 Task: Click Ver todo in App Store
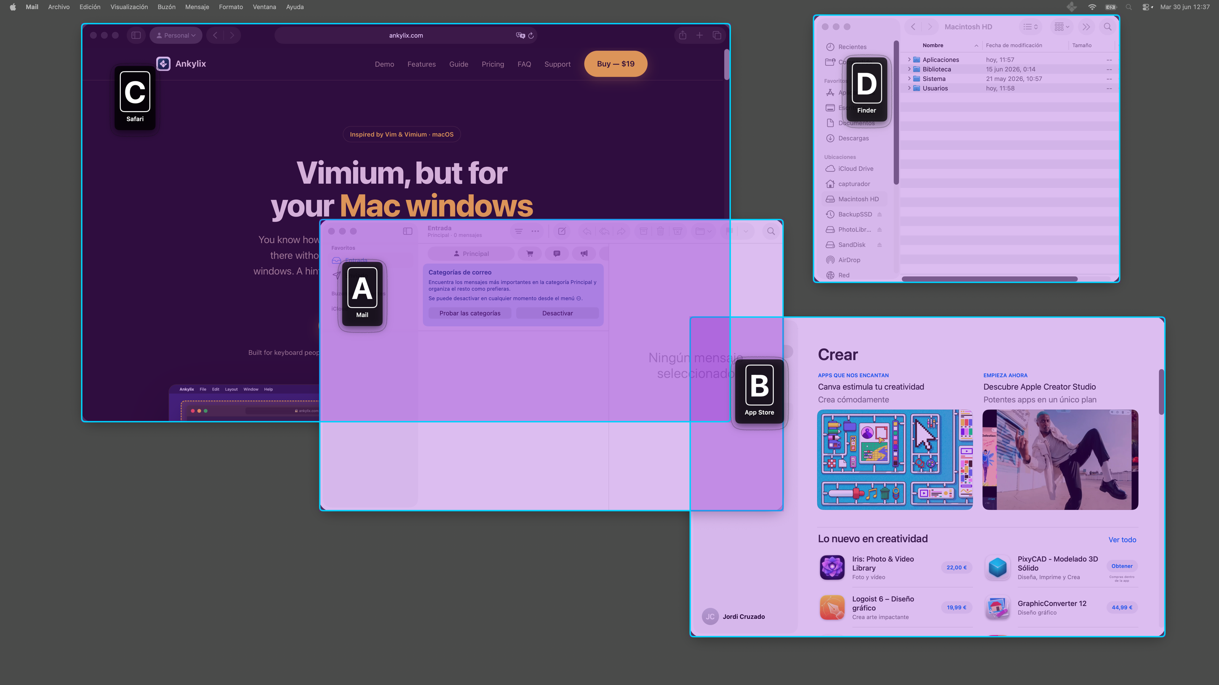[x=1122, y=540]
